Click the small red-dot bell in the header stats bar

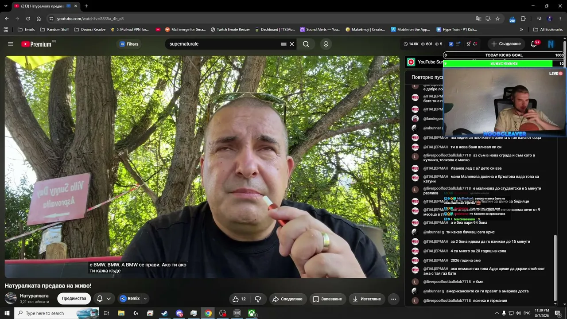475,44
